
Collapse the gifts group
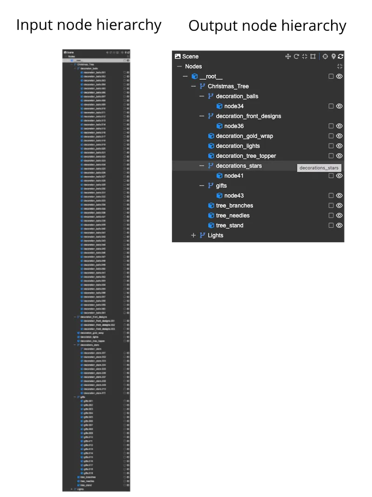click(x=202, y=186)
